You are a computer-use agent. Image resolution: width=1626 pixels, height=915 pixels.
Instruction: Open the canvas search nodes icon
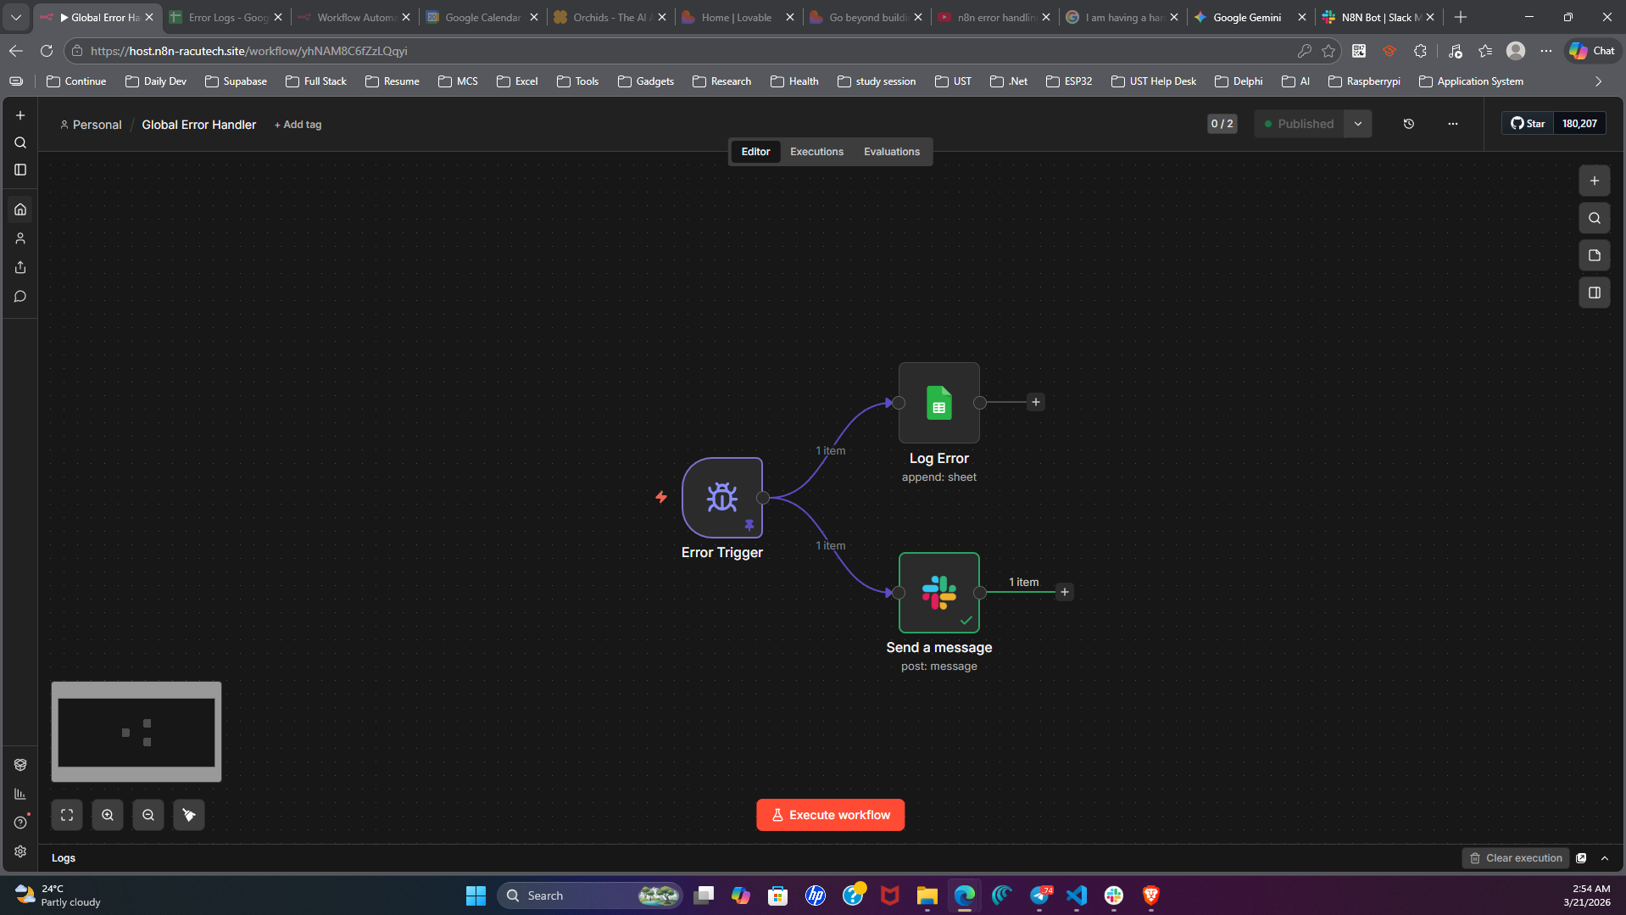point(1594,218)
